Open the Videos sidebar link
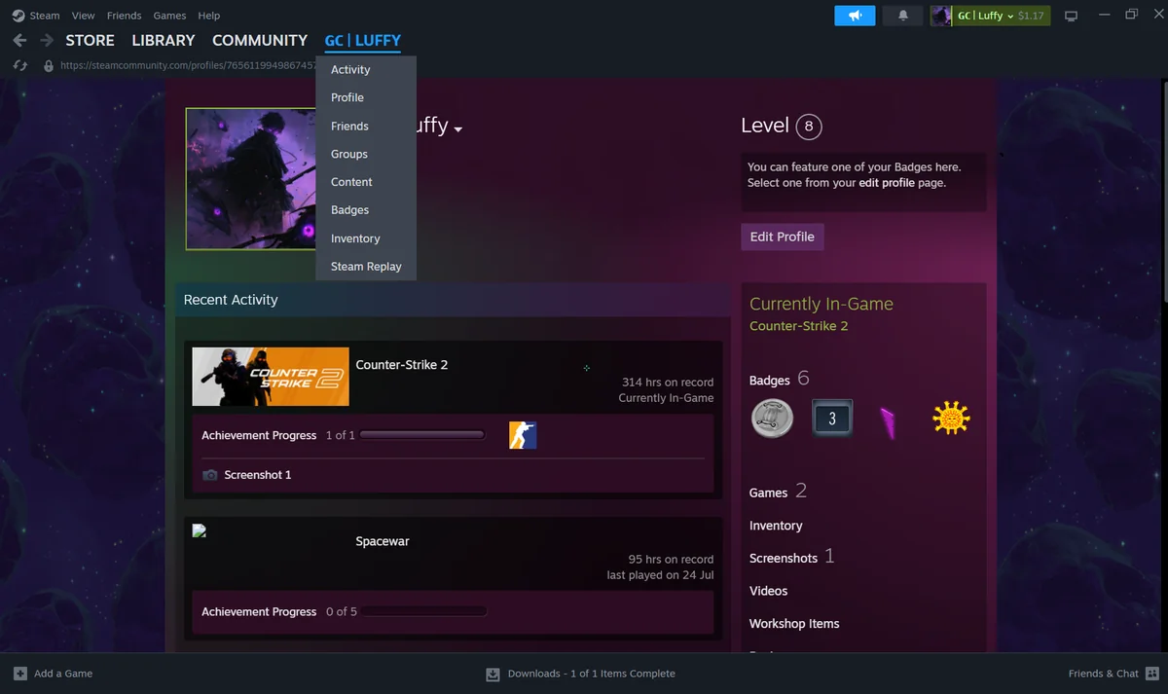Viewport: 1168px width, 694px height. (768, 591)
